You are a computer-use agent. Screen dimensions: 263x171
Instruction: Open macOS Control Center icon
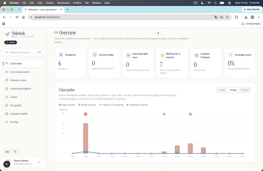[x=230, y=3]
